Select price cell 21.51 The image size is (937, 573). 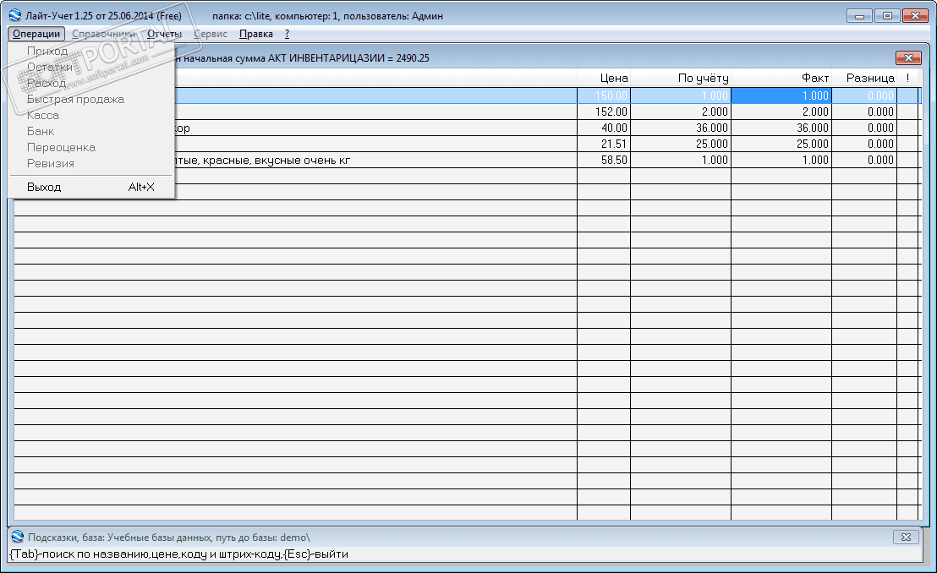(x=604, y=144)
